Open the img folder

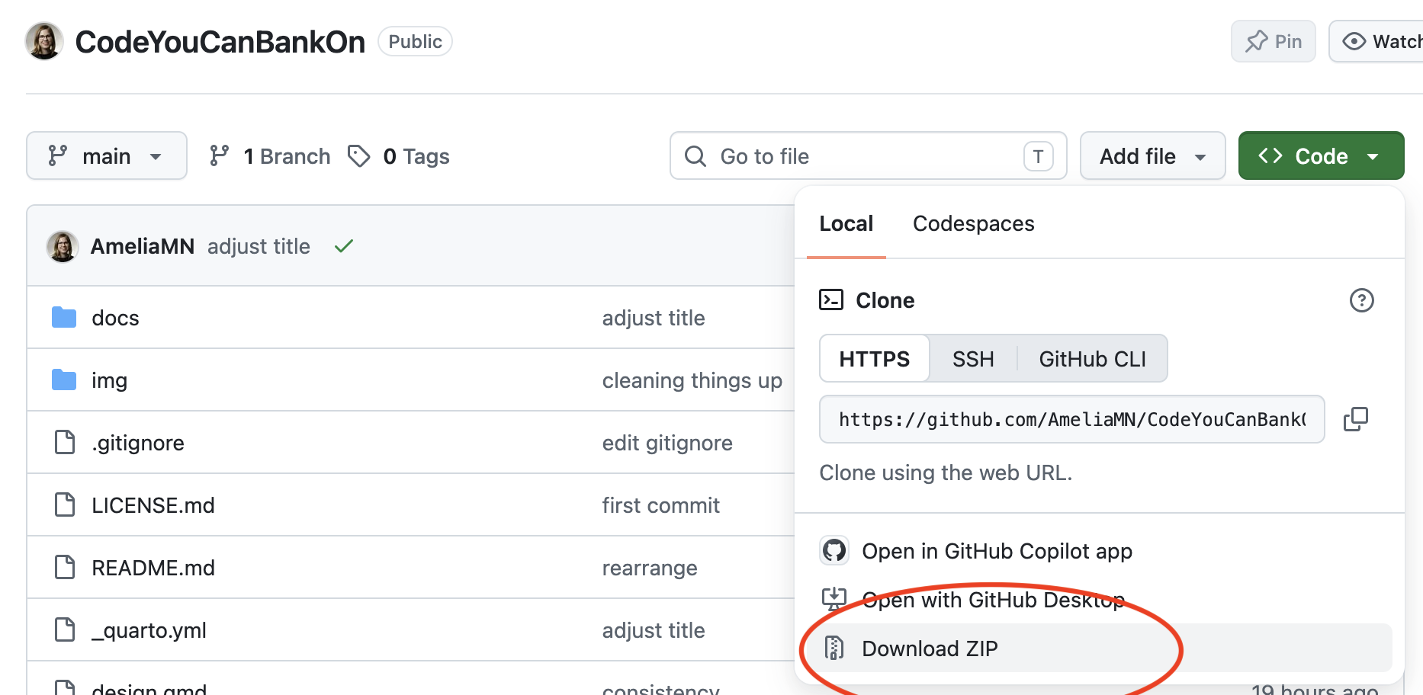click(x=109, y=380)
